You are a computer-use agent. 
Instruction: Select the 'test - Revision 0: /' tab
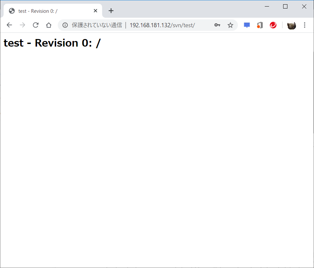(x=53, y=11)
